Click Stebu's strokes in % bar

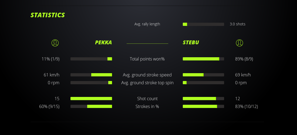tap(203, 106)
